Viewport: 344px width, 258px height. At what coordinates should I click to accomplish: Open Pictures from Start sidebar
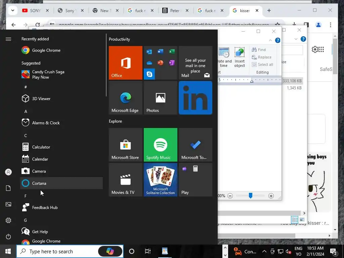(8, 204)
